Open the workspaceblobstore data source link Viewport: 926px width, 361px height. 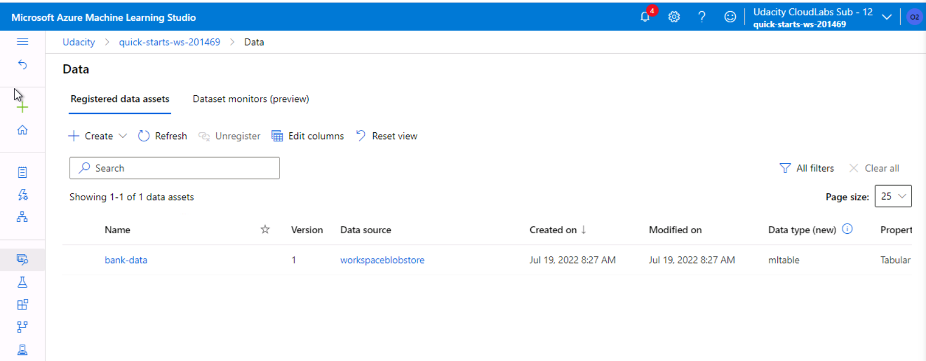pyautogui.click(x=382, y=260)
